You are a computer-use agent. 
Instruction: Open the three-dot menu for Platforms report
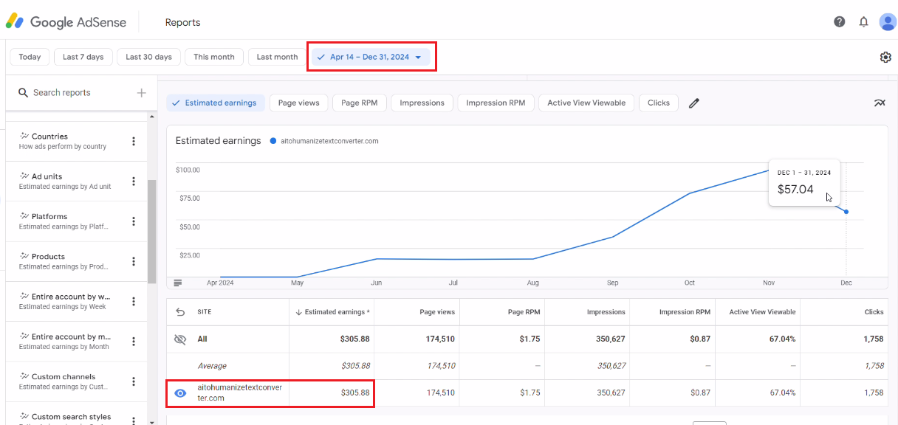(134, 221)
